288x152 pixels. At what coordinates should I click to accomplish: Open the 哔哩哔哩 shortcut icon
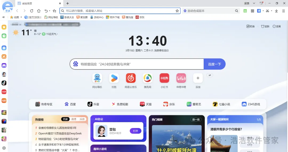(x=181, y=78)
